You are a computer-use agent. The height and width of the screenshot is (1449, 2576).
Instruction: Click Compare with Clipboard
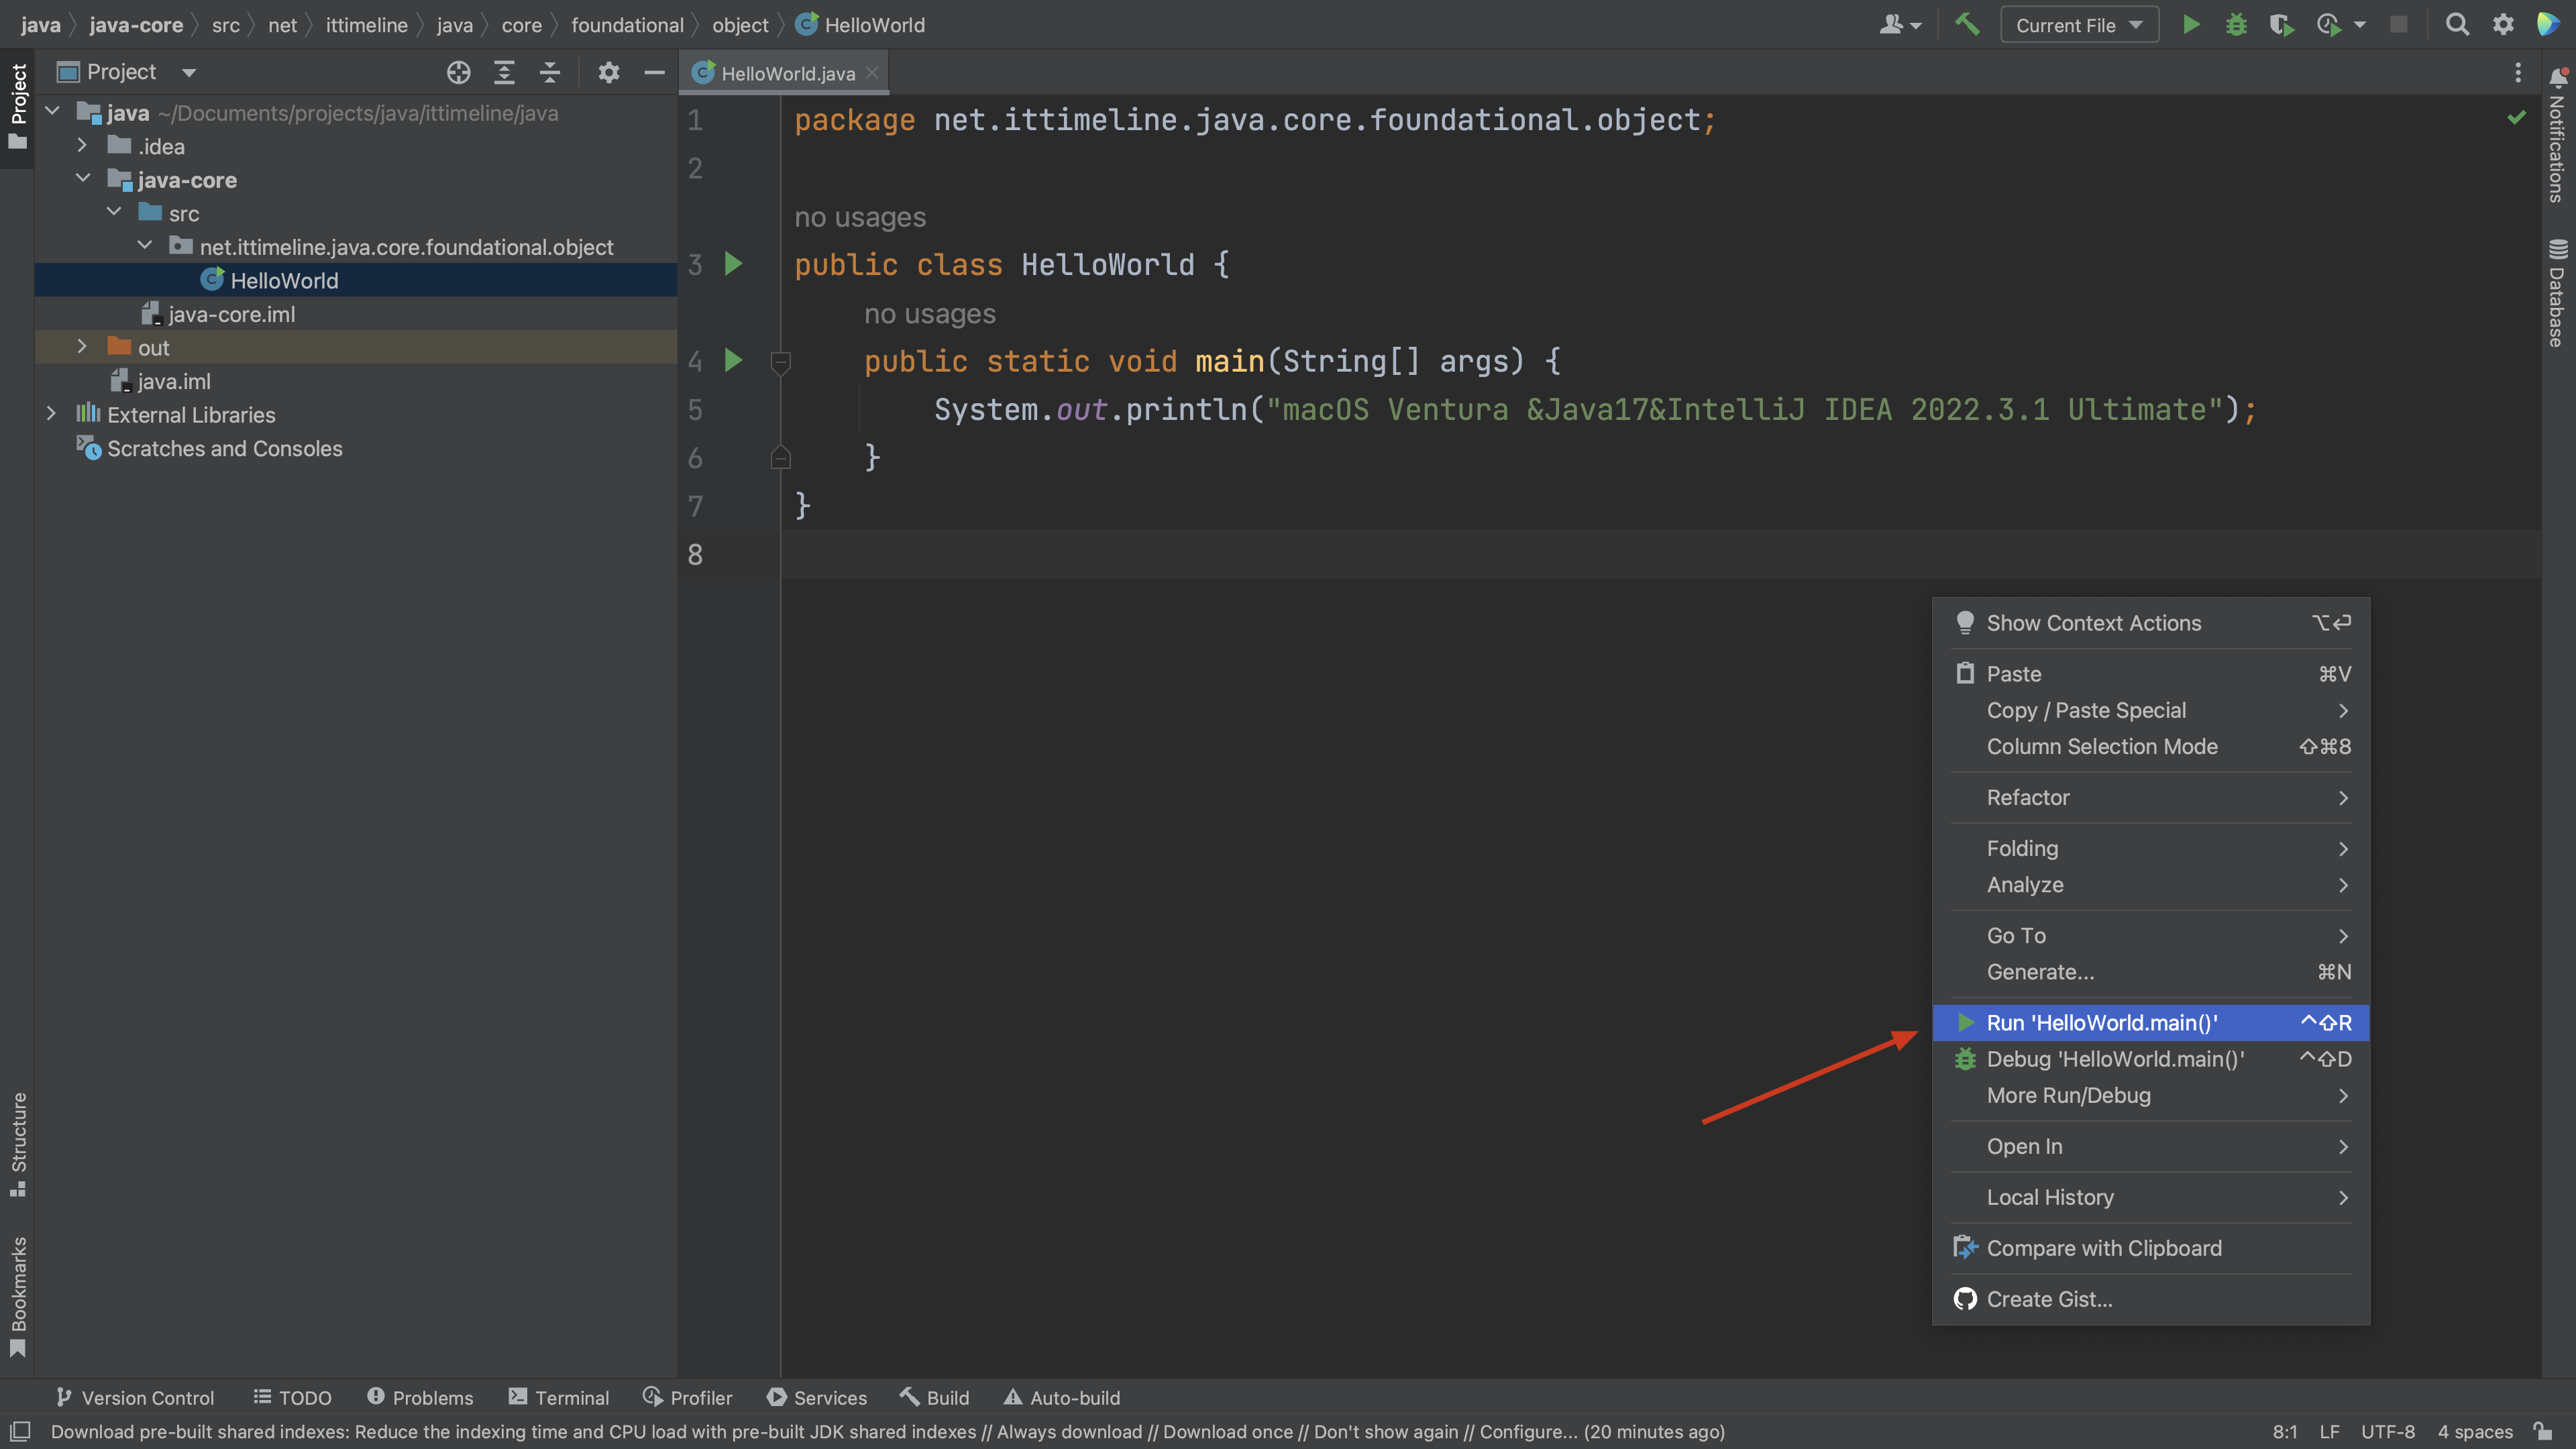click(x=2151, y=1248)
